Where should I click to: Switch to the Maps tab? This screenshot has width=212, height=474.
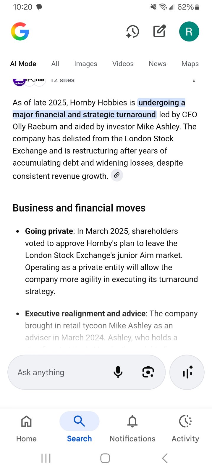point(190,64)
